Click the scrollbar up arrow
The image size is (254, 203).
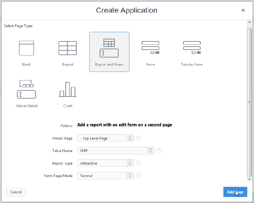(x=250, y=22)
